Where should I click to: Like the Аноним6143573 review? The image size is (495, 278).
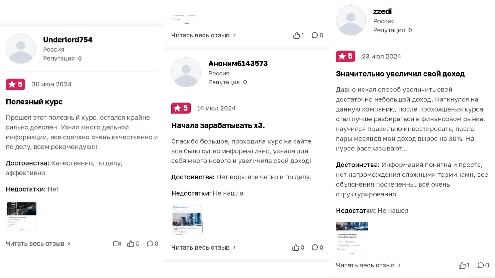coord(298,247)
